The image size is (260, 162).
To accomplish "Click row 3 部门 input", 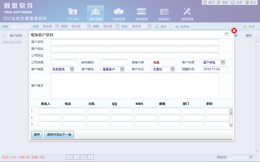I will coord(193,124).
